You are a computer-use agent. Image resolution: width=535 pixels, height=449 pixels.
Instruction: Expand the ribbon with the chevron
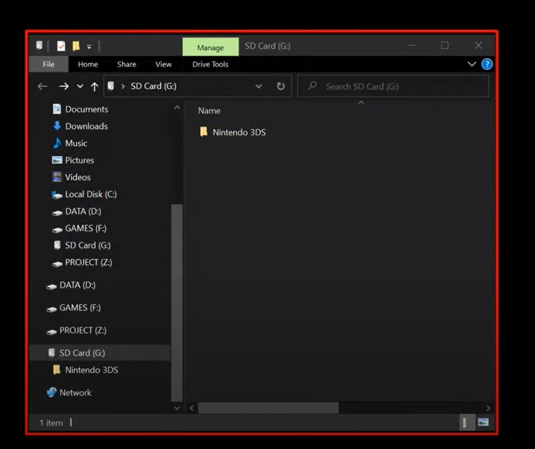point(472,64)
